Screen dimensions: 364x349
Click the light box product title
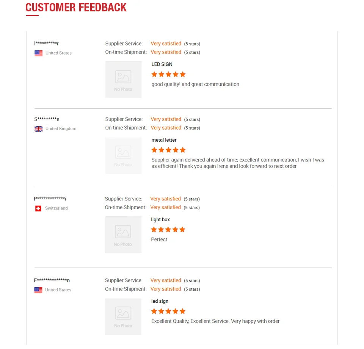(x=160, y=220)
